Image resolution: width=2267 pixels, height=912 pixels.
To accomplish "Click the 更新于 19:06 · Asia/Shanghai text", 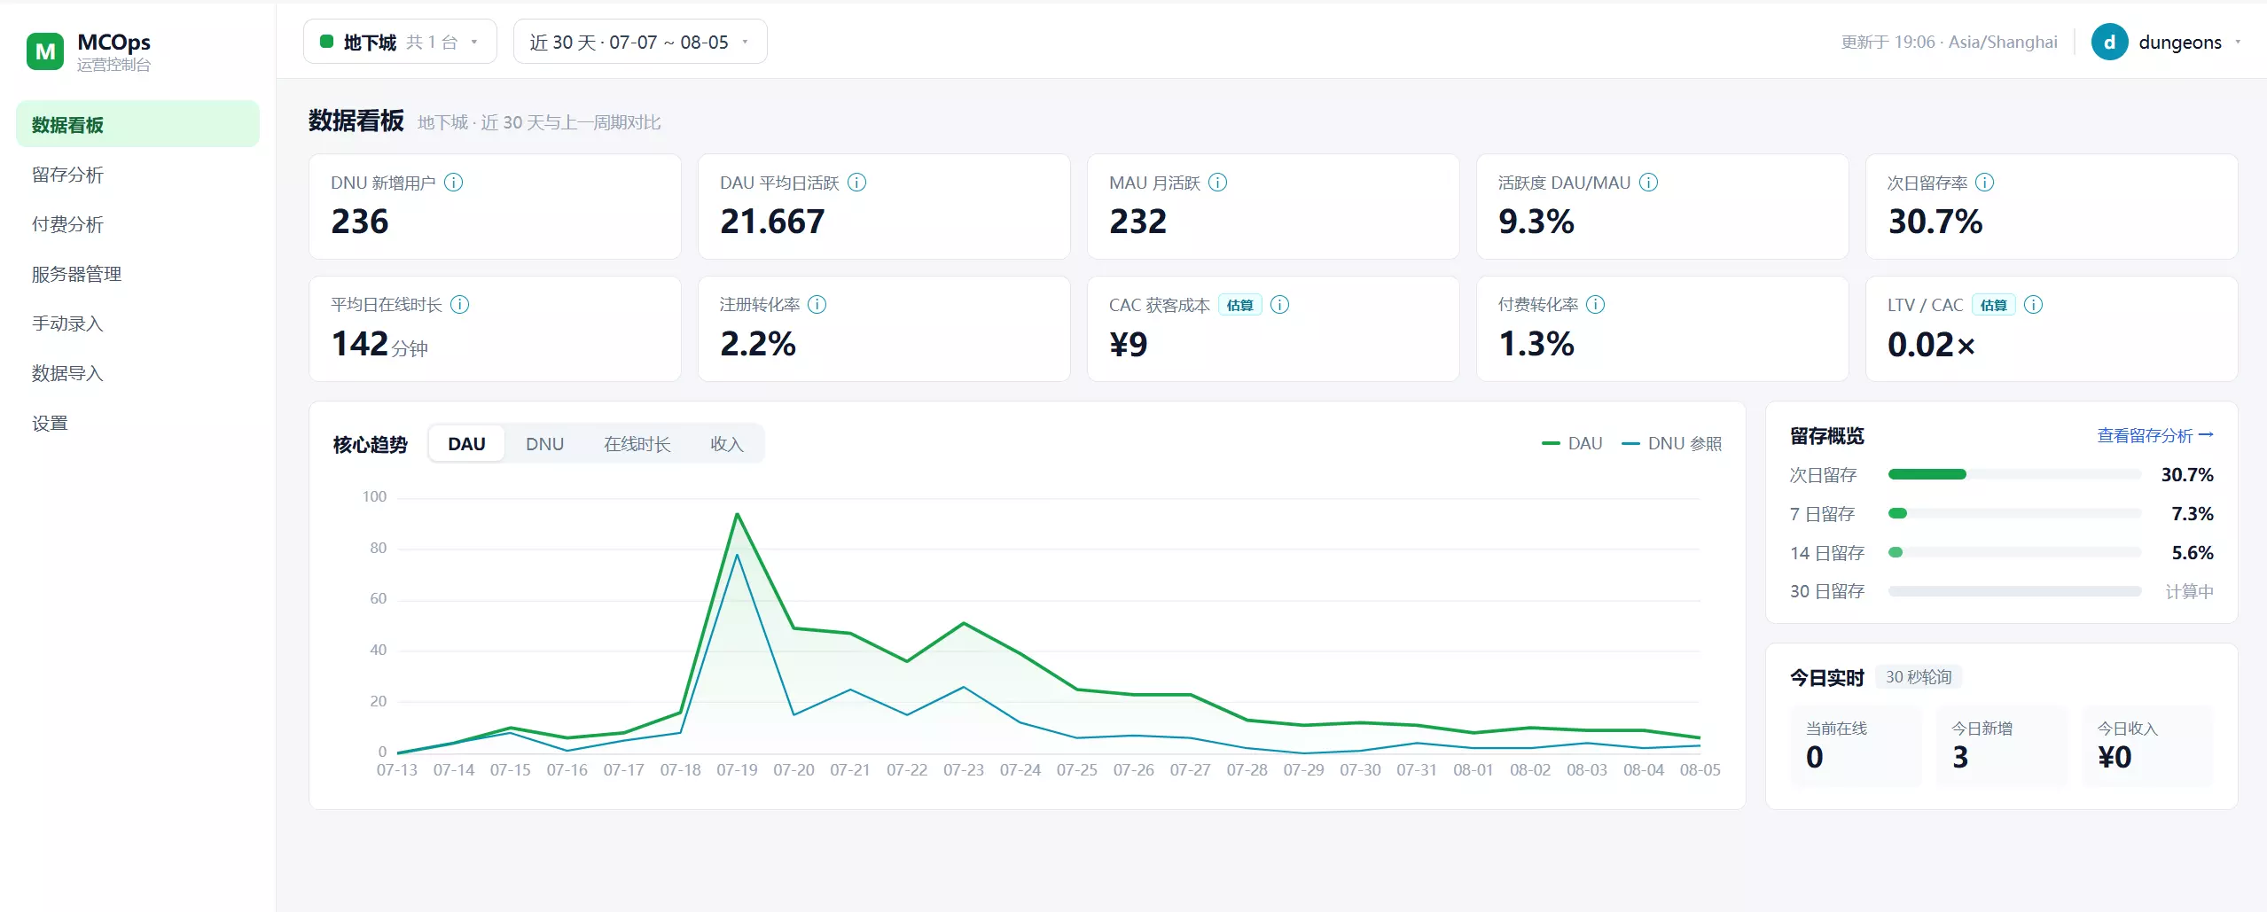I will click(1949, 42).
